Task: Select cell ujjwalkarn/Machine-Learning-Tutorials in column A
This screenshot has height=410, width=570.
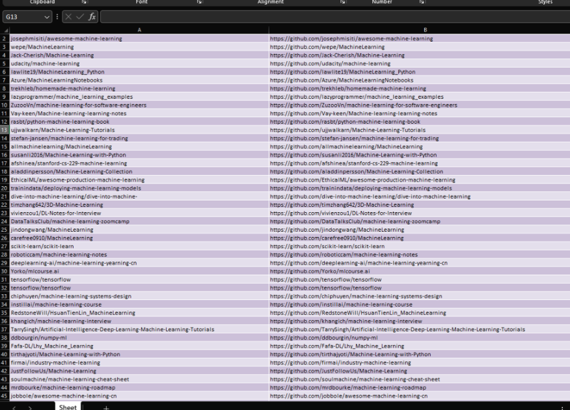Action: pyautogui.click(x=139, y=130)
